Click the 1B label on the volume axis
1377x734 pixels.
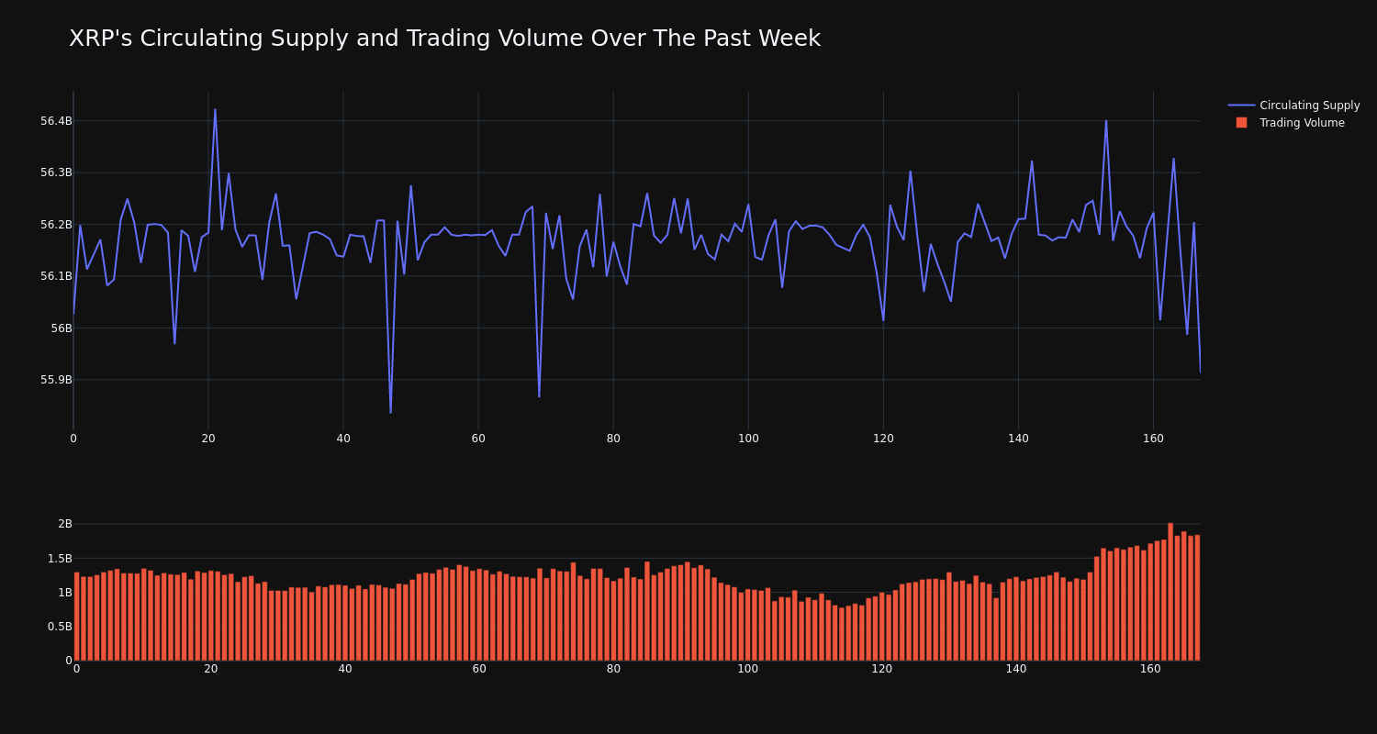pos(64,593)
